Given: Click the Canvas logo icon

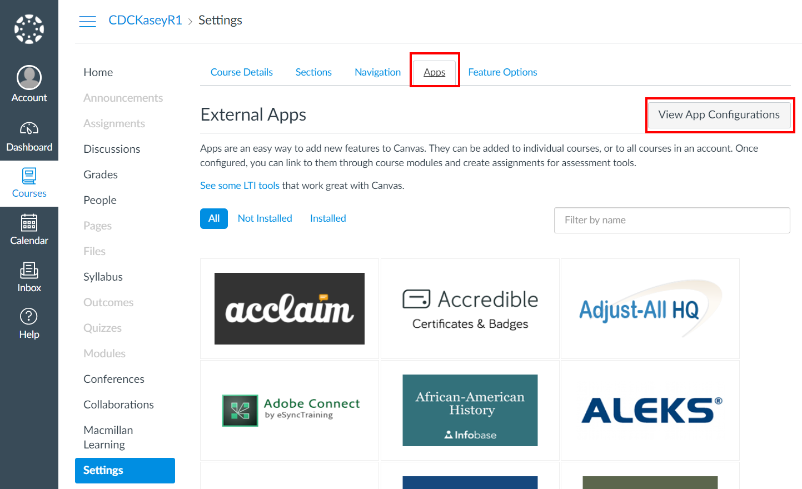Looking at the screenshot, I should pos(29,29).
